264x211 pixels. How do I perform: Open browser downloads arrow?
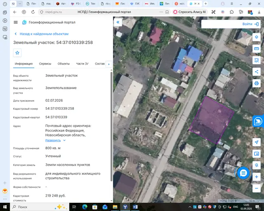(x=259, y=12)
